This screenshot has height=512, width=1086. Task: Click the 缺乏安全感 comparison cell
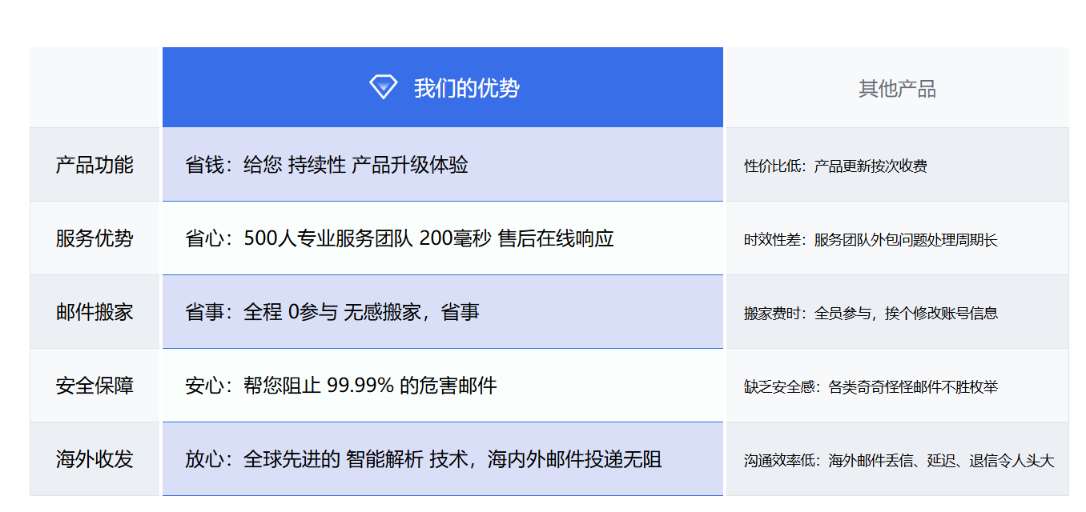(x=869, y=386)
